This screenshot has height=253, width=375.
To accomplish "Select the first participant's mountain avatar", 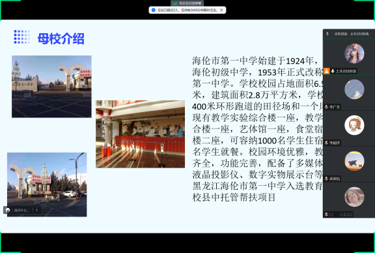I will [x=354, y=53].
